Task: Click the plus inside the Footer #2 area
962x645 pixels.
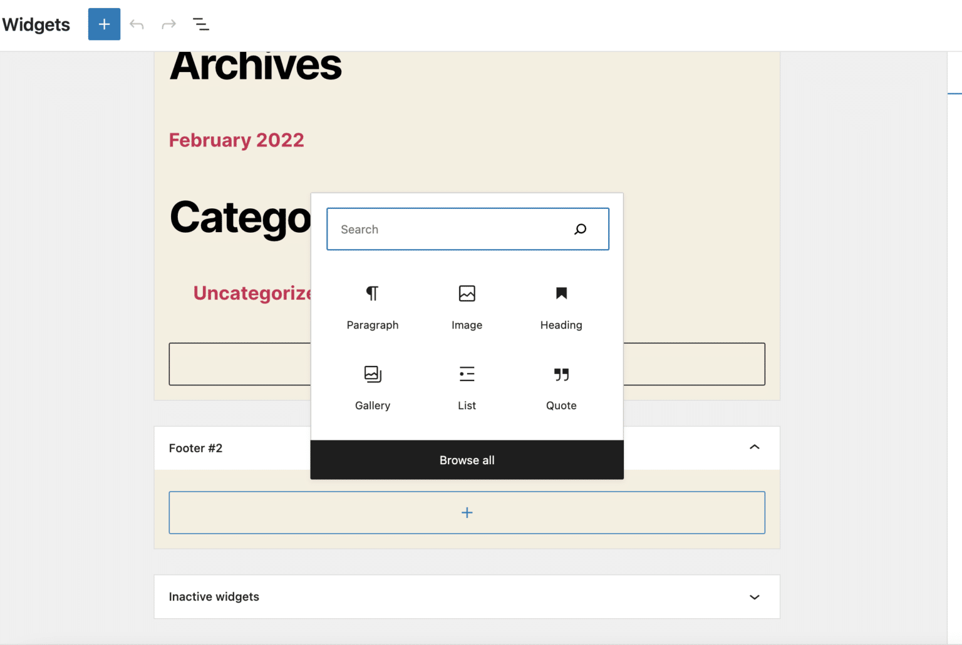Action: (x=467, y=512)
